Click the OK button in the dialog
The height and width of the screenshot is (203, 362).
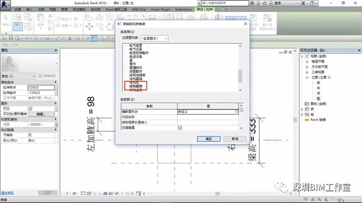pyautogui.click(x=209, y=139)
